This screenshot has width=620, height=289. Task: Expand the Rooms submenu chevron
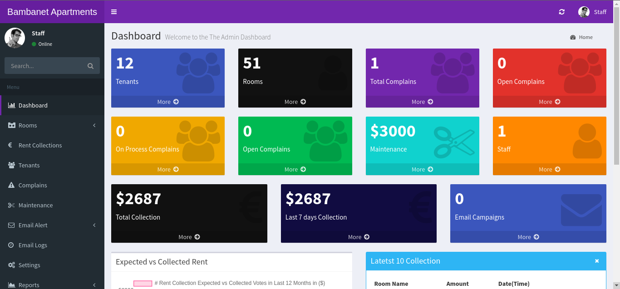click(94, 125)
